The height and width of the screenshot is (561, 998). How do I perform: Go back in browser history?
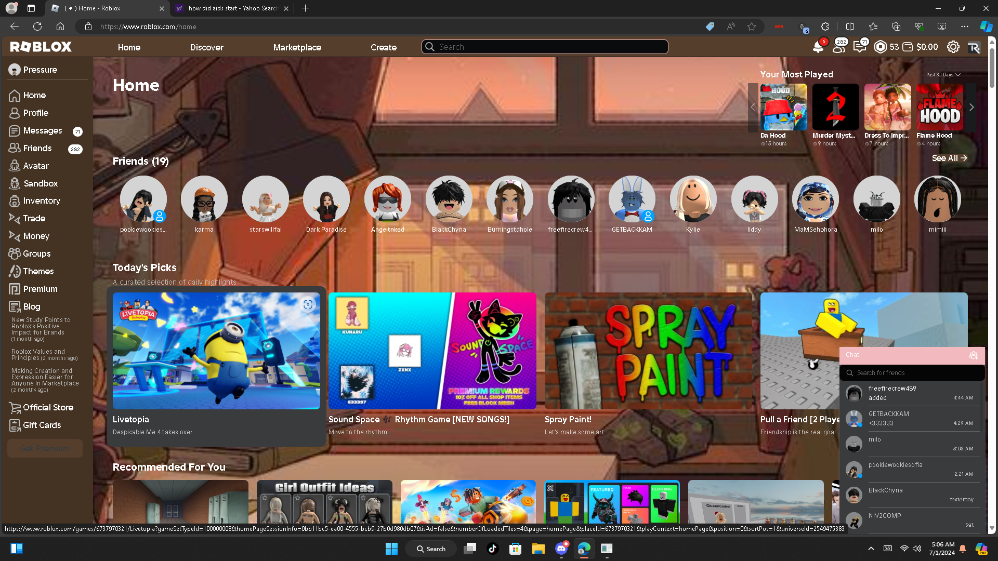click(15, 26)
